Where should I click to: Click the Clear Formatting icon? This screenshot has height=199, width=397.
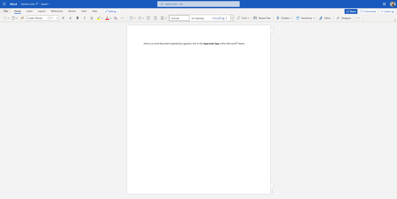(x=116, y=18)
